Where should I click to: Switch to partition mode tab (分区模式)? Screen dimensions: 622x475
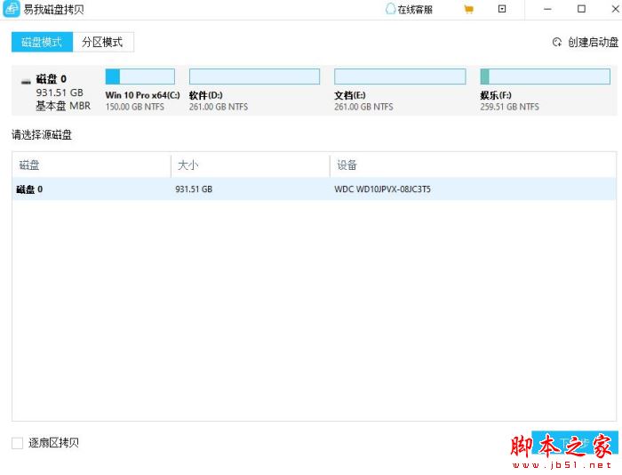click(x=103, y=42)
